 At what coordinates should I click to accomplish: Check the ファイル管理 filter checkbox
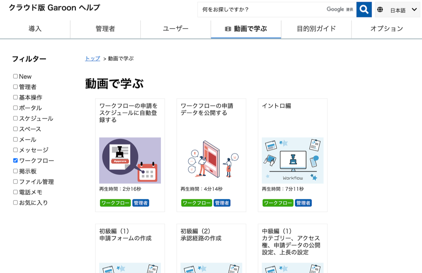click(x=15, y=182)
